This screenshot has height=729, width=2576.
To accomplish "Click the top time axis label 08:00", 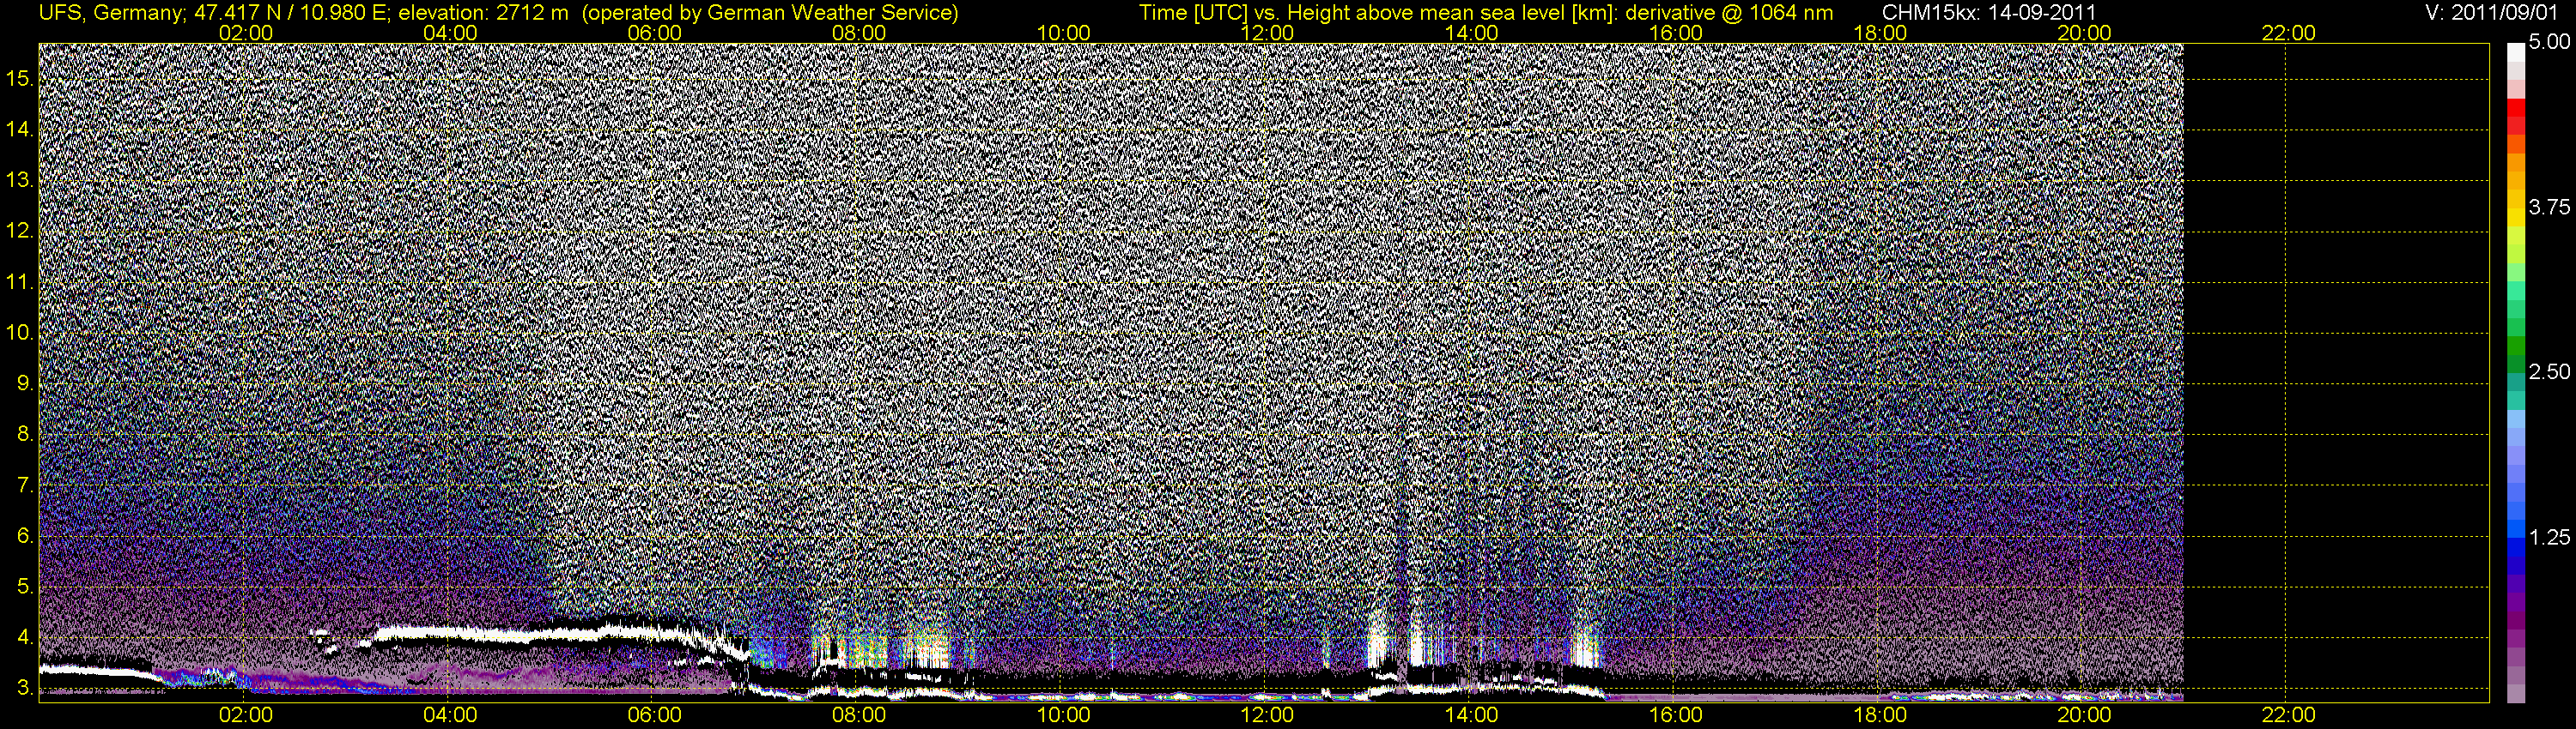I will coord(858,33).
